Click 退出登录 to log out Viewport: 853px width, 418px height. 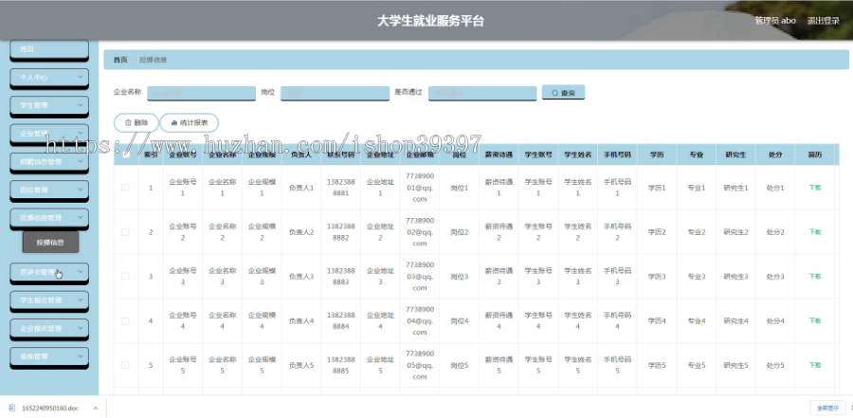click(x=823, y=21)
